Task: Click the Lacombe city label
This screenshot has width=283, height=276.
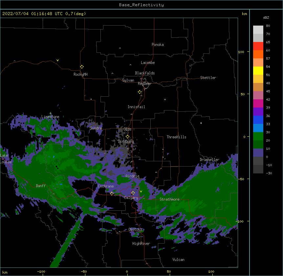Action: [x=148, y=63]
